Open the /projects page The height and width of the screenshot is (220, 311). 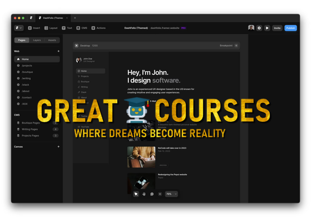(x=37, y=66)
